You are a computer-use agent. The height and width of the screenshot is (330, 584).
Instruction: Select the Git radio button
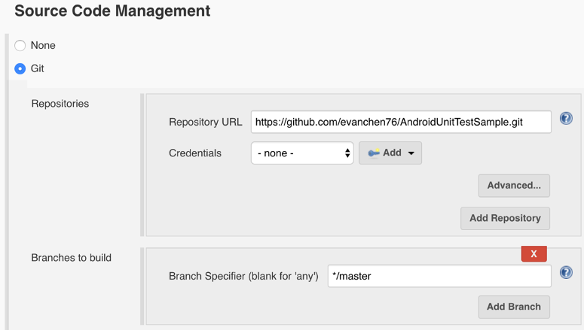point(20,68)
